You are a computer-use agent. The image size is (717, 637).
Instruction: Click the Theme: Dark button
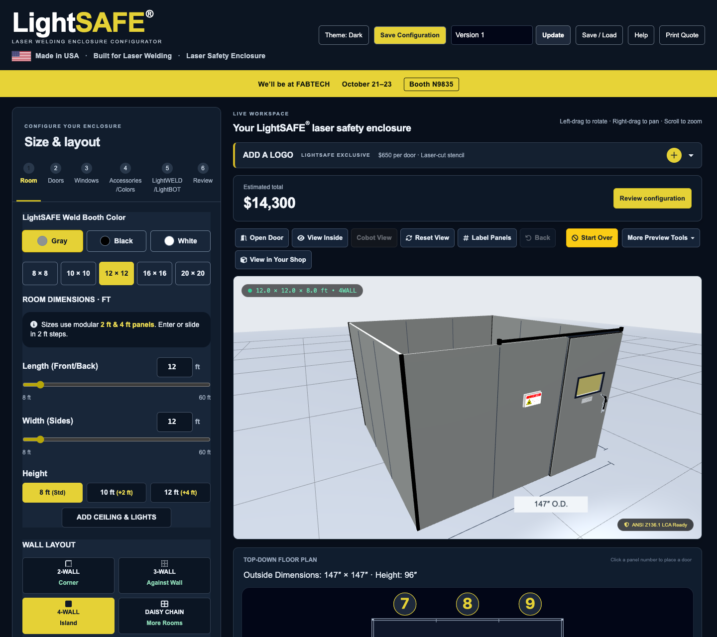(x=344, y=35)
